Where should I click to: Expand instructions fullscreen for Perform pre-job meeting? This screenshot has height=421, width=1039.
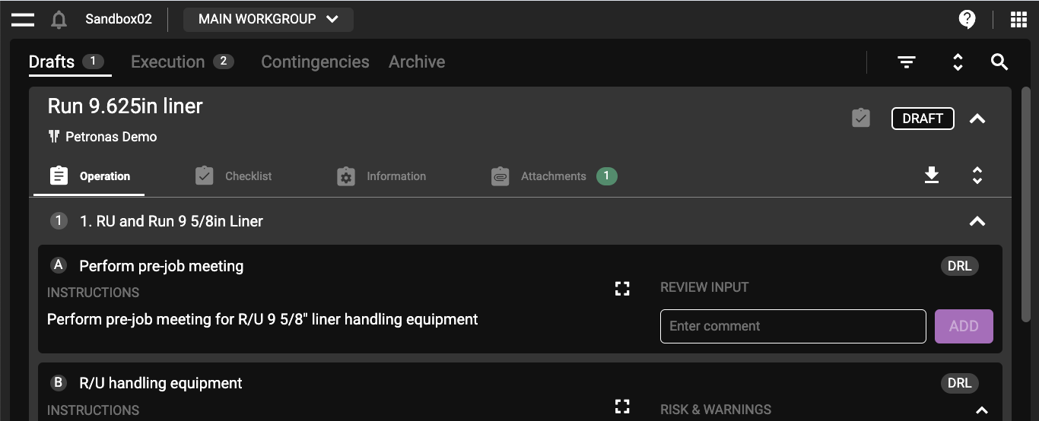point(622,288)
